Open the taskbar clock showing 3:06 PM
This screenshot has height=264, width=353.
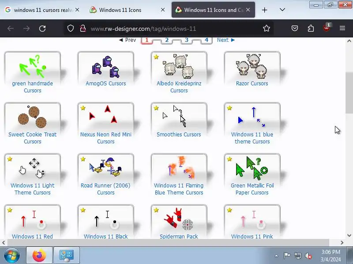click(x=330, y=256)
